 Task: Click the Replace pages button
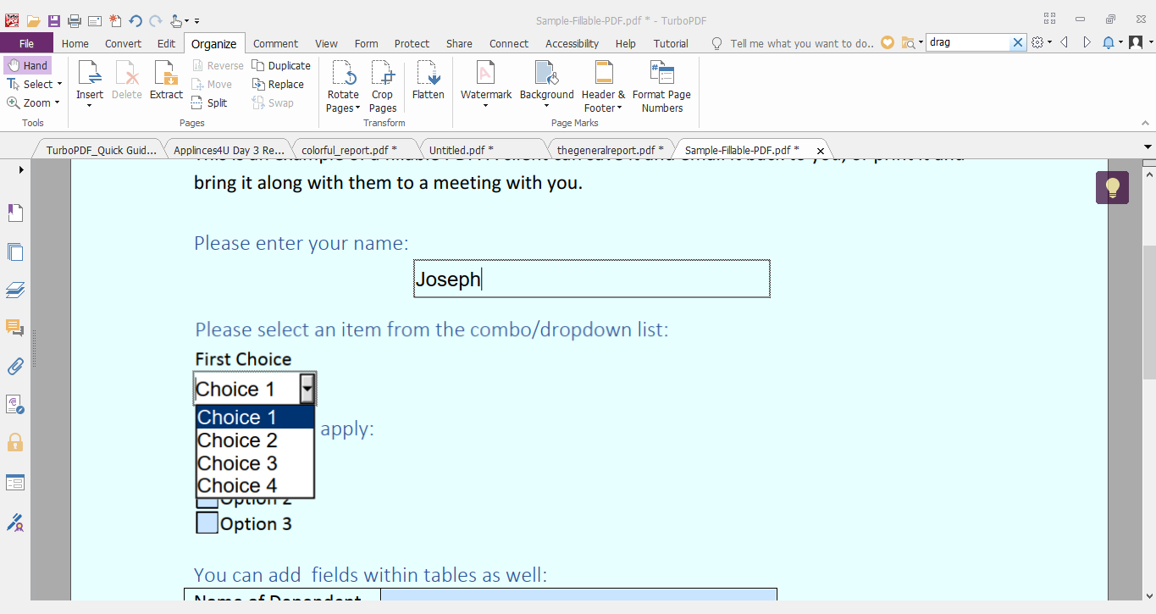coord(278,84)
